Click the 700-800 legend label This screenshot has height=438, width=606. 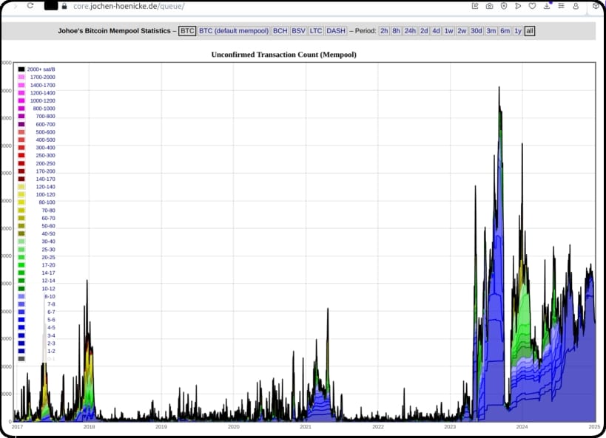pos(46,116)
